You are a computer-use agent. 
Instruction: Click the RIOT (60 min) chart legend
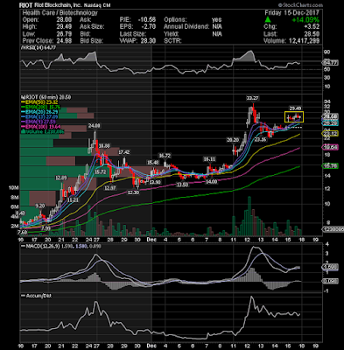pyautogui.click(x=46, y=97)
